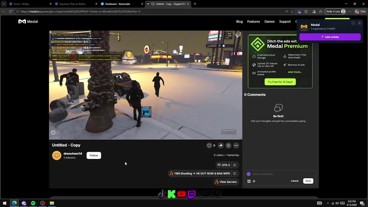Viewport: 368px width, 207px height.
Task: Open PreMiD popup three-dot menu
Action: [x=353, y=23]
